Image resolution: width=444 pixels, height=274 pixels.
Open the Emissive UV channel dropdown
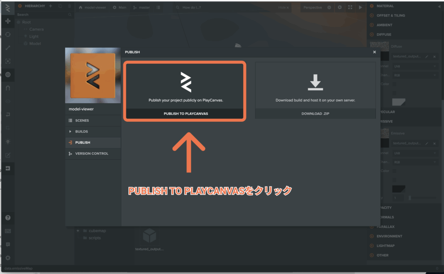pos(415,153)
